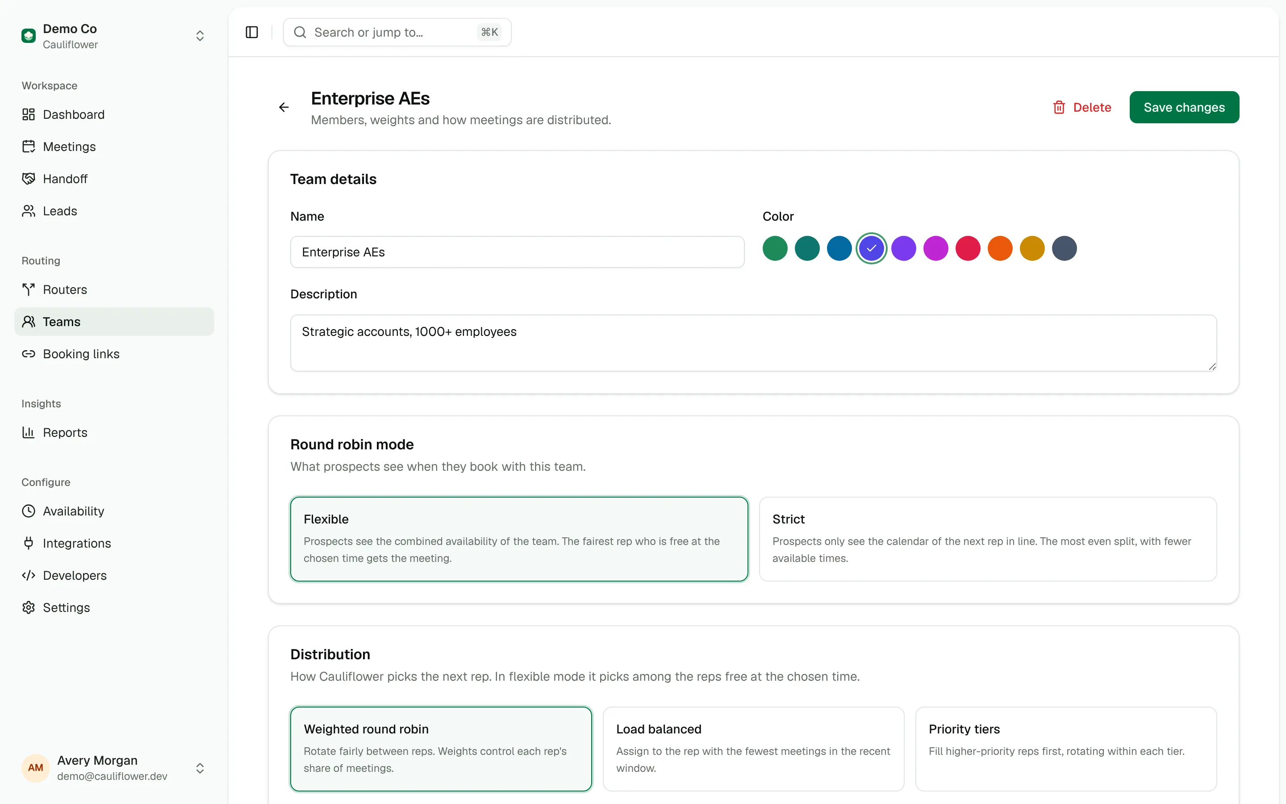
Task: Click the search magnifier icon
Action: pos(300,33)
